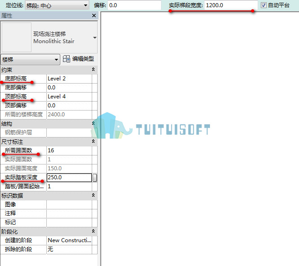The width and height of the screenshot is (299, 266).
Task: Click the 现场浇注楼梯 type thumbnail preview
Action: point(17,37)
